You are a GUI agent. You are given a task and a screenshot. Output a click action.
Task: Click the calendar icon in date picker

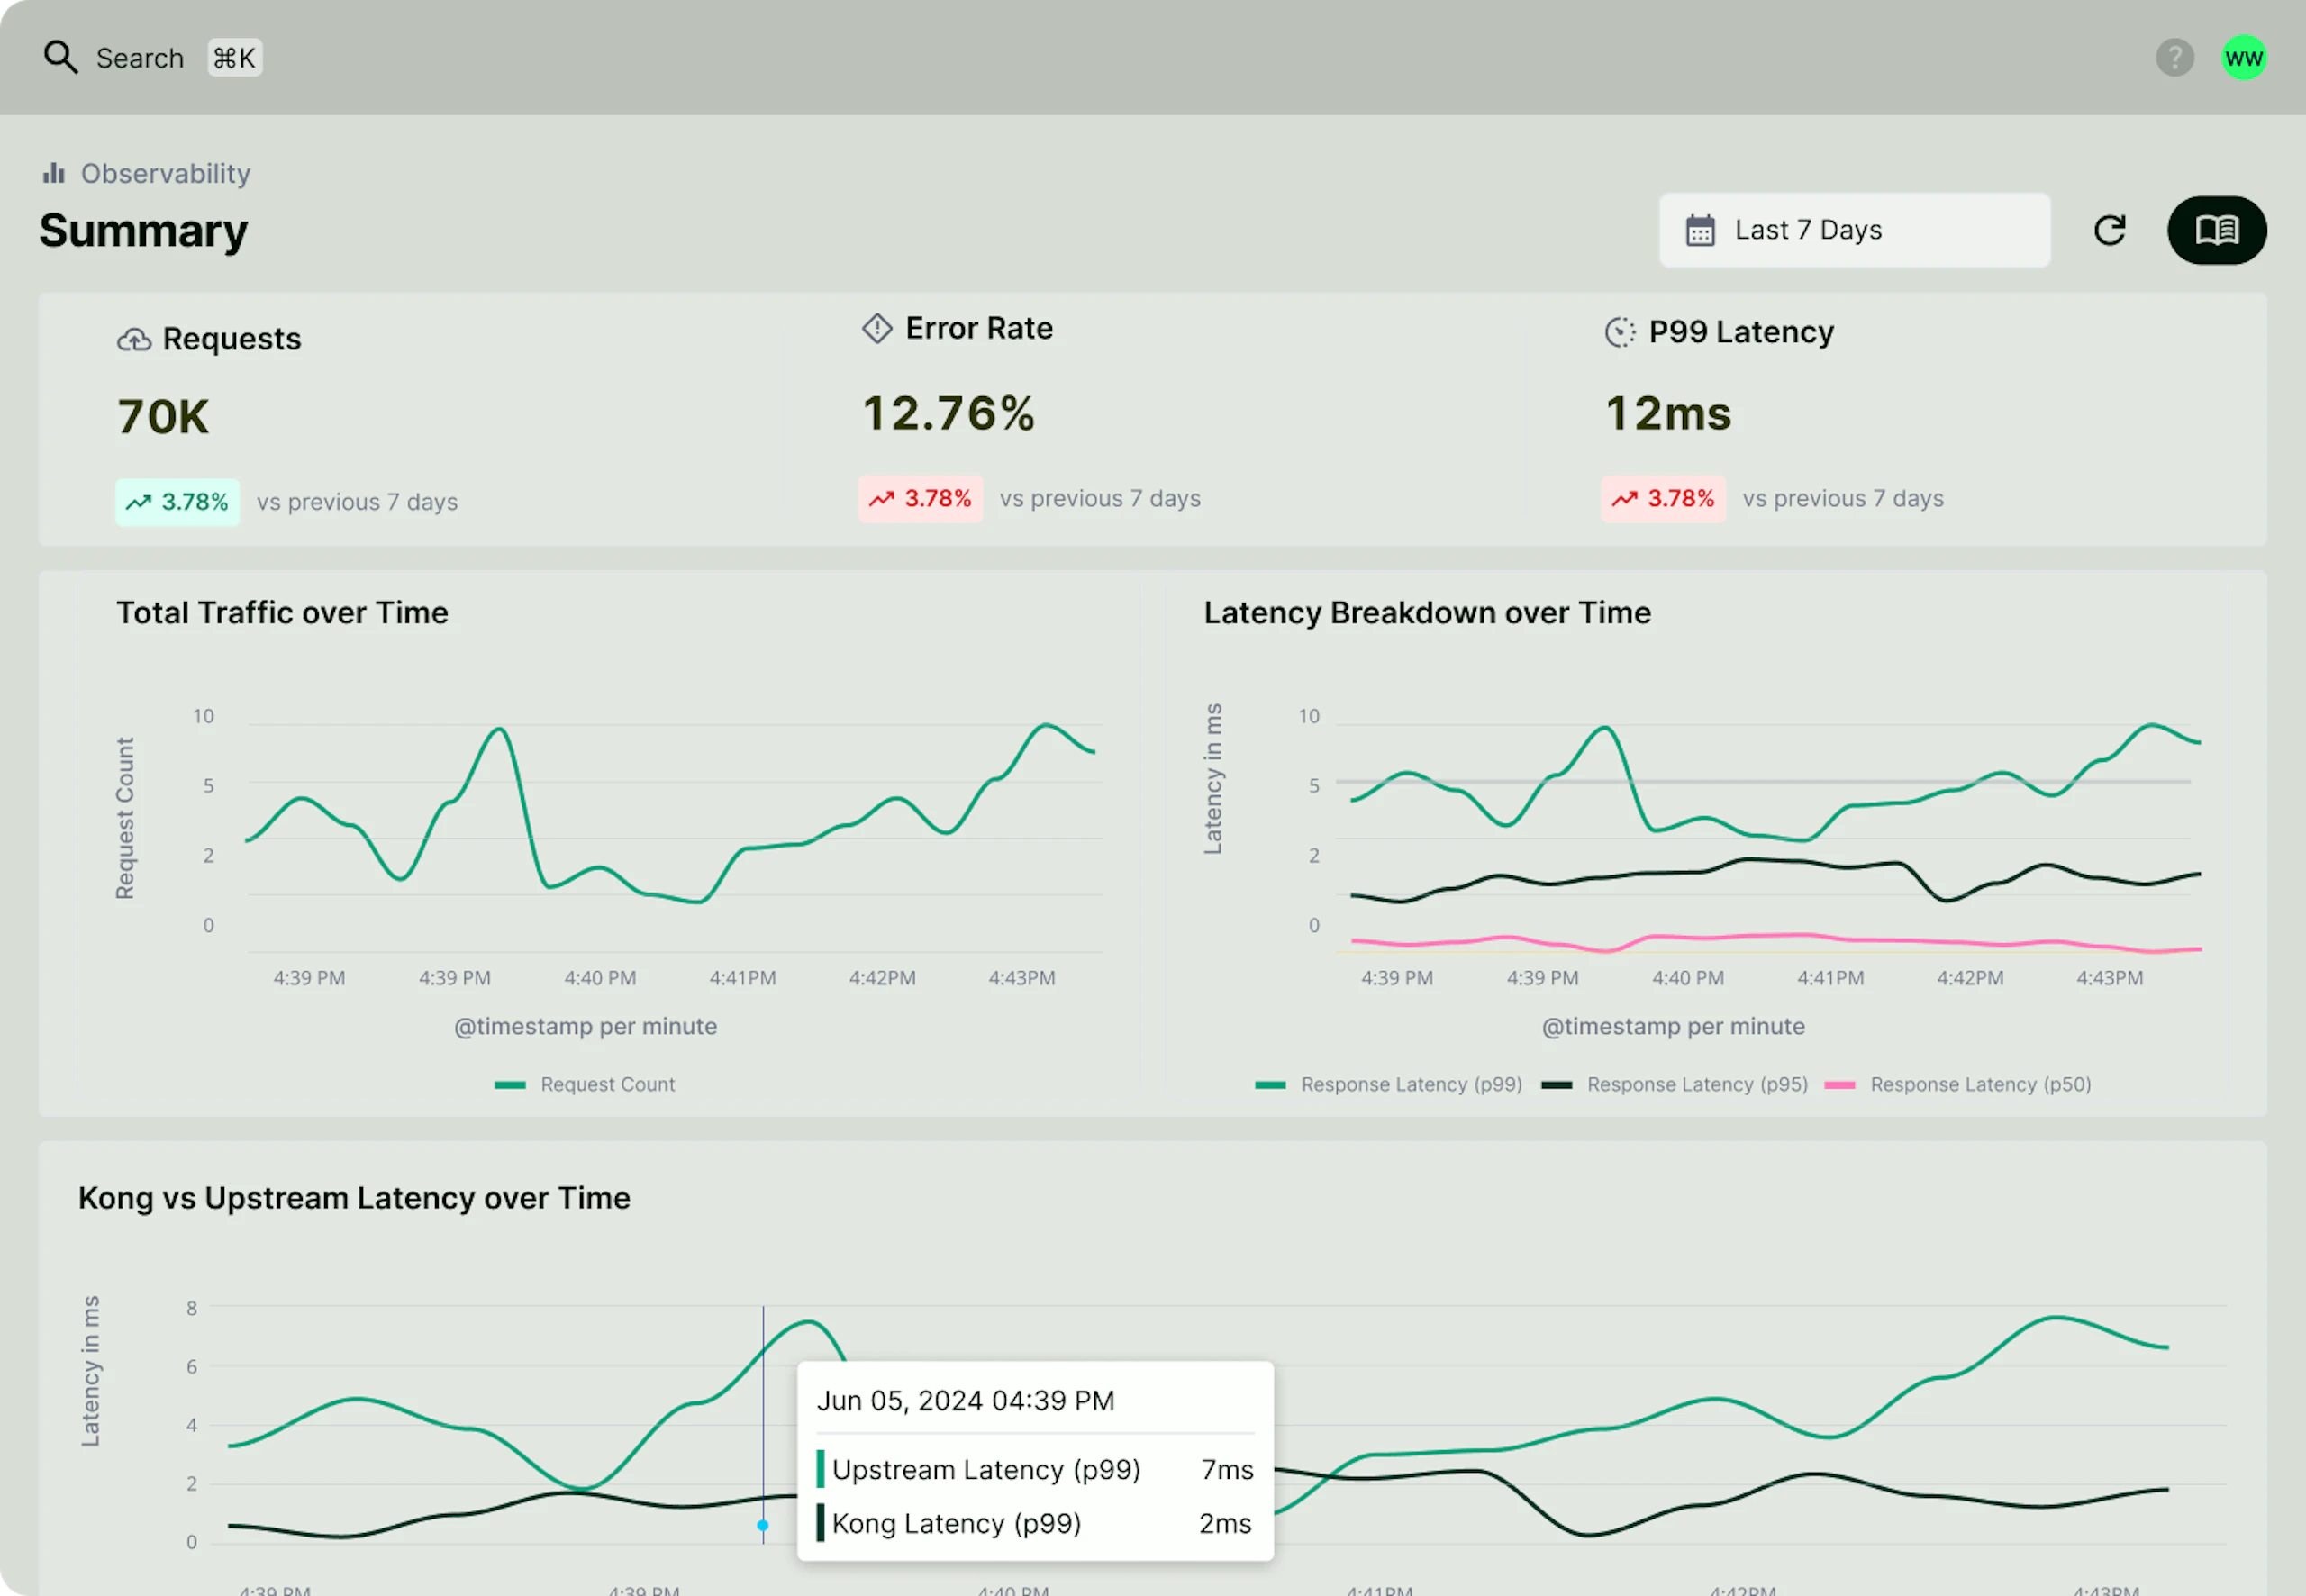click(x=1700, y=231)
